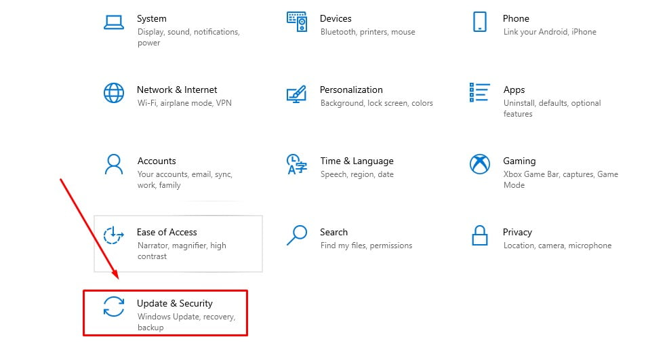
Task: Click the Network & Internet globe icon
Action: [114, 93]
